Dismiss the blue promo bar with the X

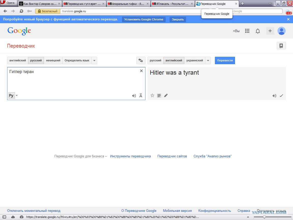click(288, 19)
